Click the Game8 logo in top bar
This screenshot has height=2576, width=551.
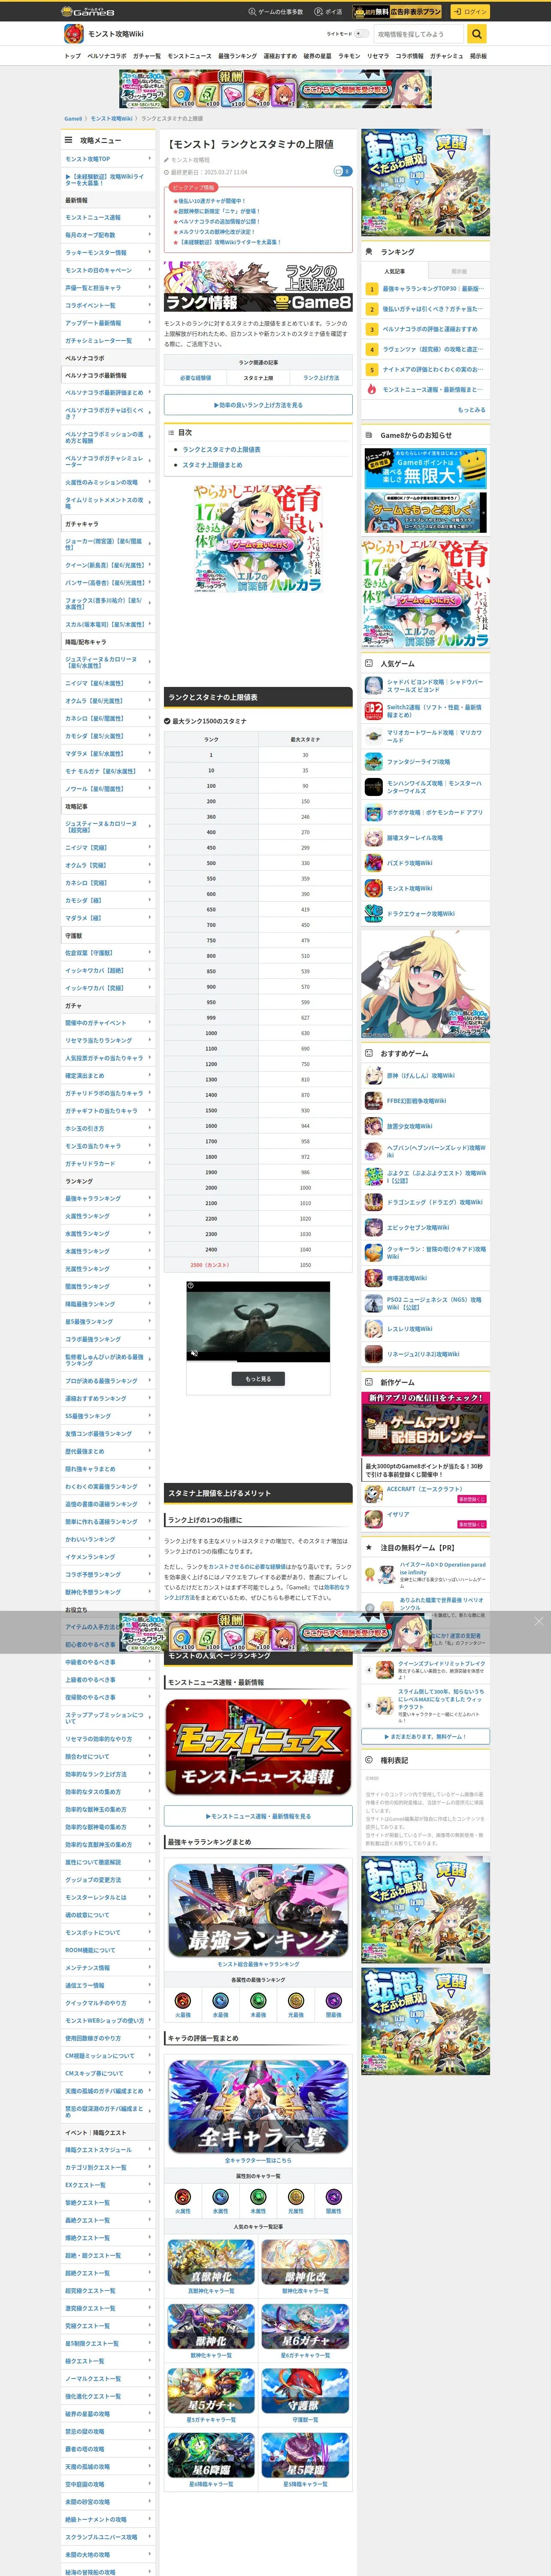pyautogui.click(x=88, y=11)
